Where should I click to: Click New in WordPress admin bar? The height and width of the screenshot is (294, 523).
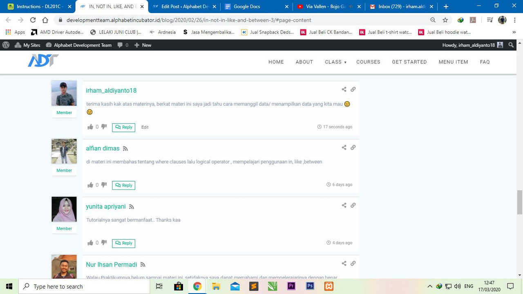click(x=143, y=45)
